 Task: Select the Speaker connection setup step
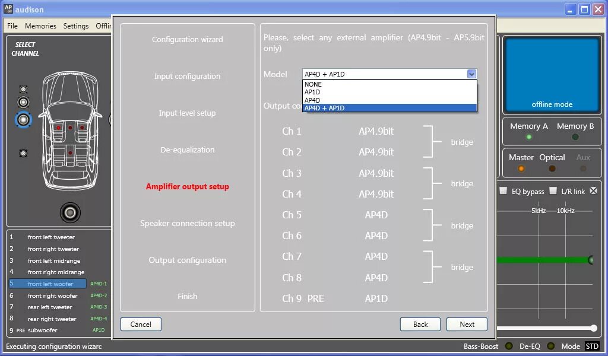(187, 224)
